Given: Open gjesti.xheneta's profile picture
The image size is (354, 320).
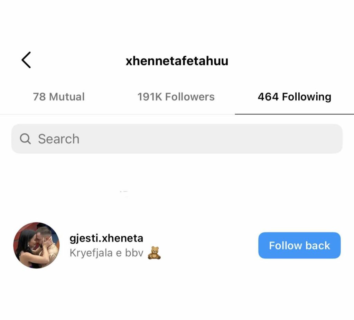Looking at the screenshot, I should click(36, 245).
